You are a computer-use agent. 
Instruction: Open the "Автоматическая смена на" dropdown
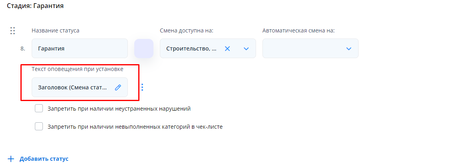pos(310,49)
